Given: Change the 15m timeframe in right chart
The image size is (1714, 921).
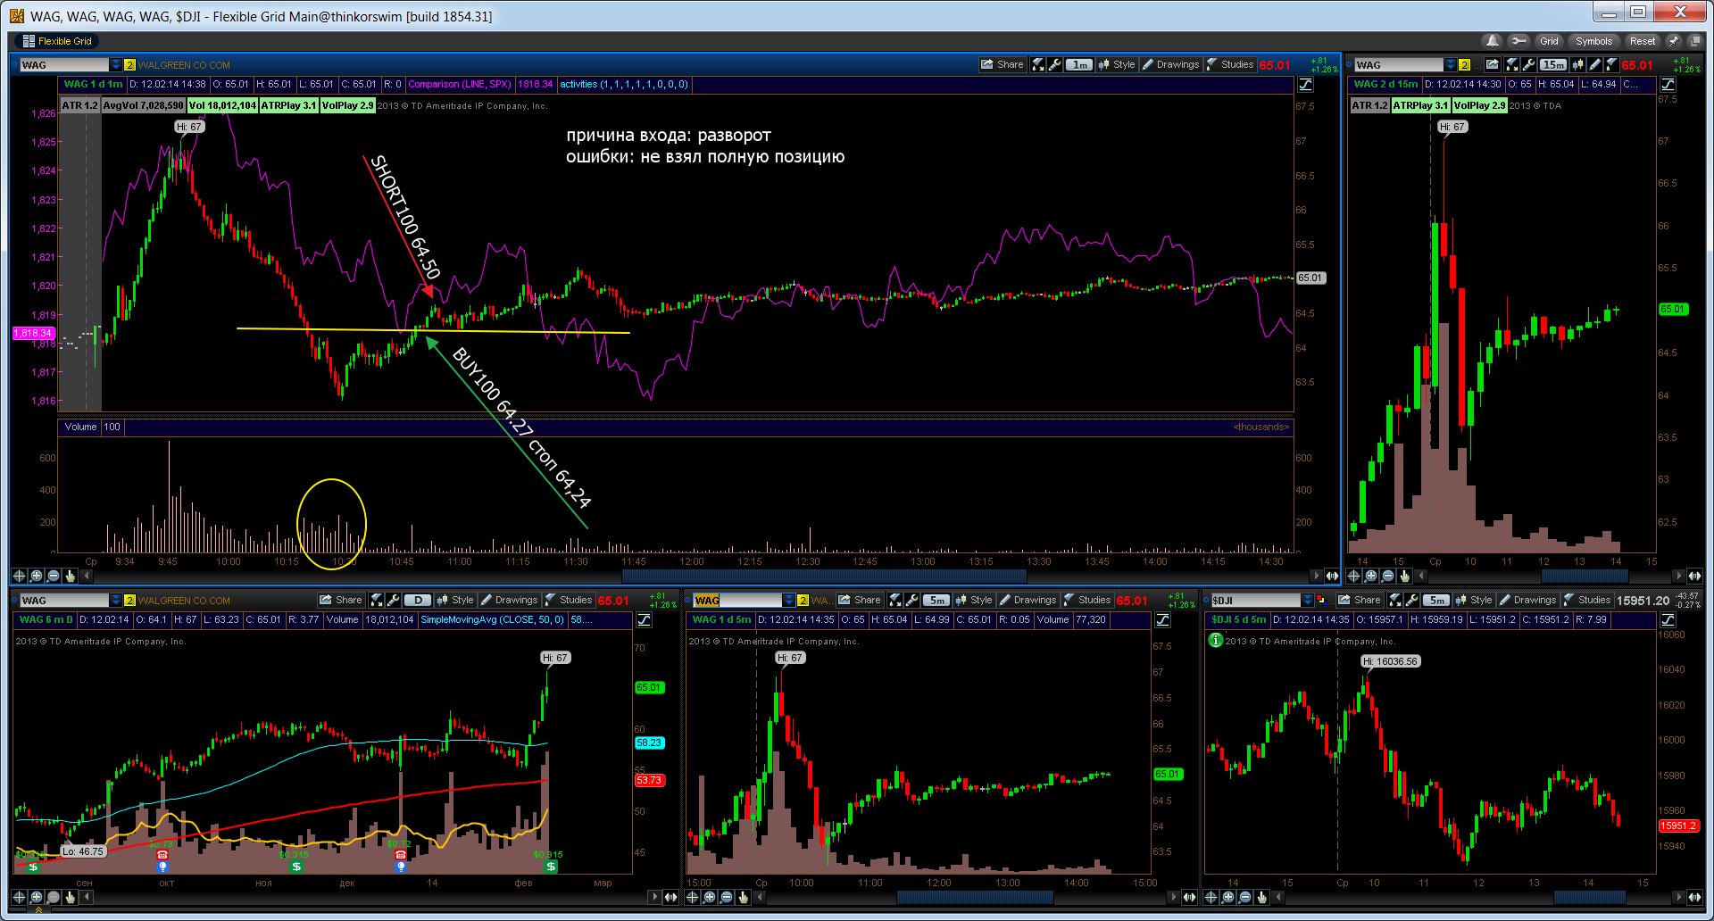Looking at the screenshot, I should pos(1553,64).
